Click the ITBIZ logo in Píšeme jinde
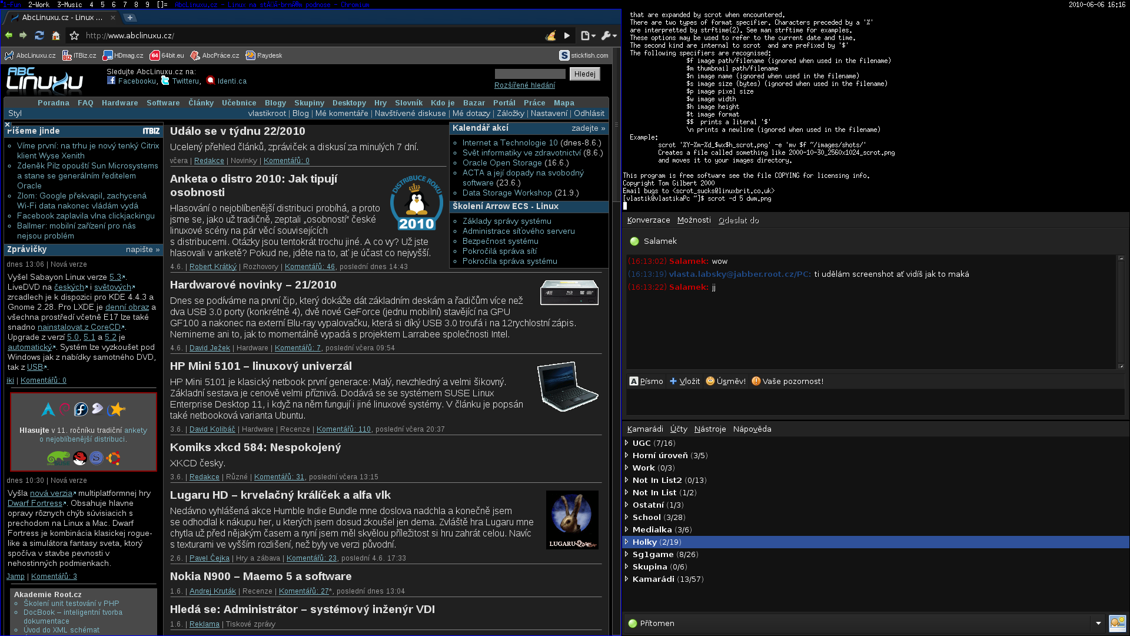 [x=151, y=131]
